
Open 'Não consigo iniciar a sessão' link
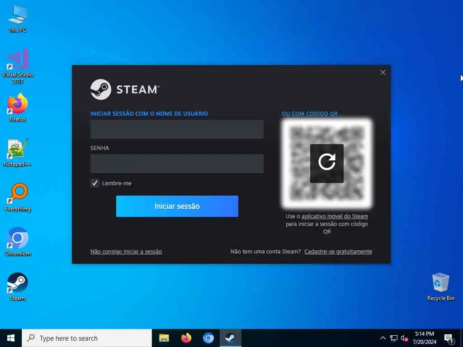tap(126, 252)
